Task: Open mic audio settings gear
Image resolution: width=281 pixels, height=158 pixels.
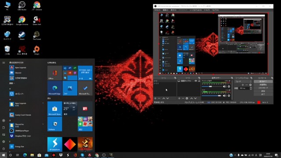Action: pyautogui.click(x=229, y=96)
